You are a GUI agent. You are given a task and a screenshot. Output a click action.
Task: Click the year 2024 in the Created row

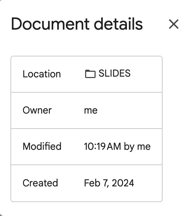pyautogui.click(x=123, y=183)
